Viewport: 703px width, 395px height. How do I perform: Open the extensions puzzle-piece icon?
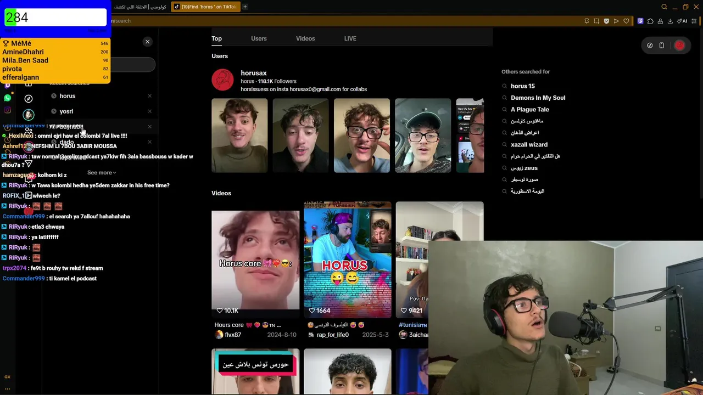click(650, 21)
